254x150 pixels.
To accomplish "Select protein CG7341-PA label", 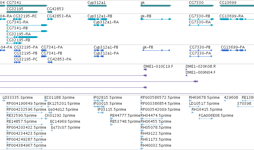I will pyautogui.click(x=52, y=47).
